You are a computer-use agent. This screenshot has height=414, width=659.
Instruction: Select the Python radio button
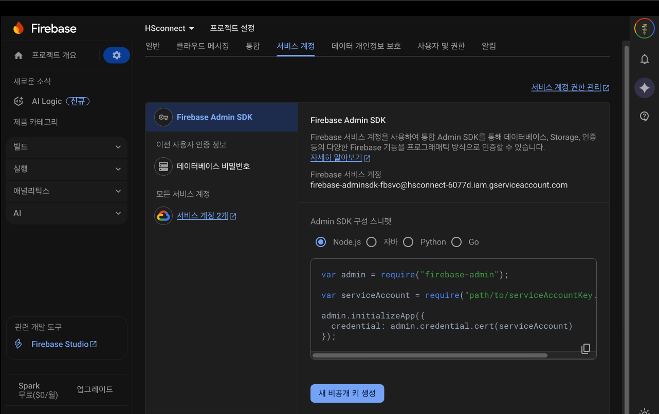coord(408,242)
